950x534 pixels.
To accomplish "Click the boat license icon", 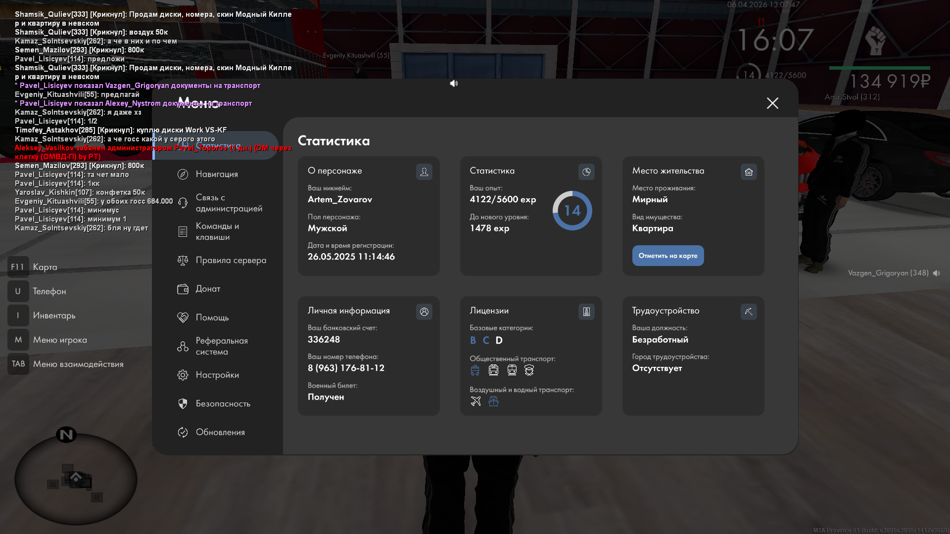I will pos(493,401).
